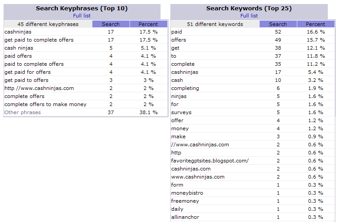This screenshot has width=339, height=222.
Task: Select the 'cashninjas' keyphrase row
Action: (x=86, y=32)
